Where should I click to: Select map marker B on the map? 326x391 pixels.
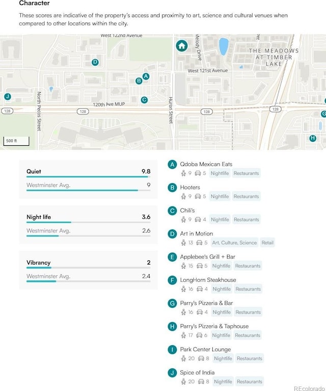pyautogui.click(x=139, y=81)
